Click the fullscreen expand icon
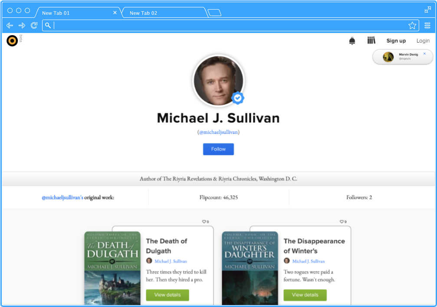 point(427,10)
